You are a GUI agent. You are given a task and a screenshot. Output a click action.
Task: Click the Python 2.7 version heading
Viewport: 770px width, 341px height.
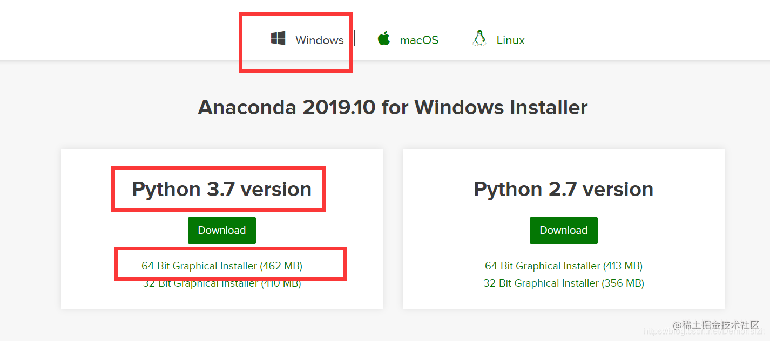pos(563,189)
